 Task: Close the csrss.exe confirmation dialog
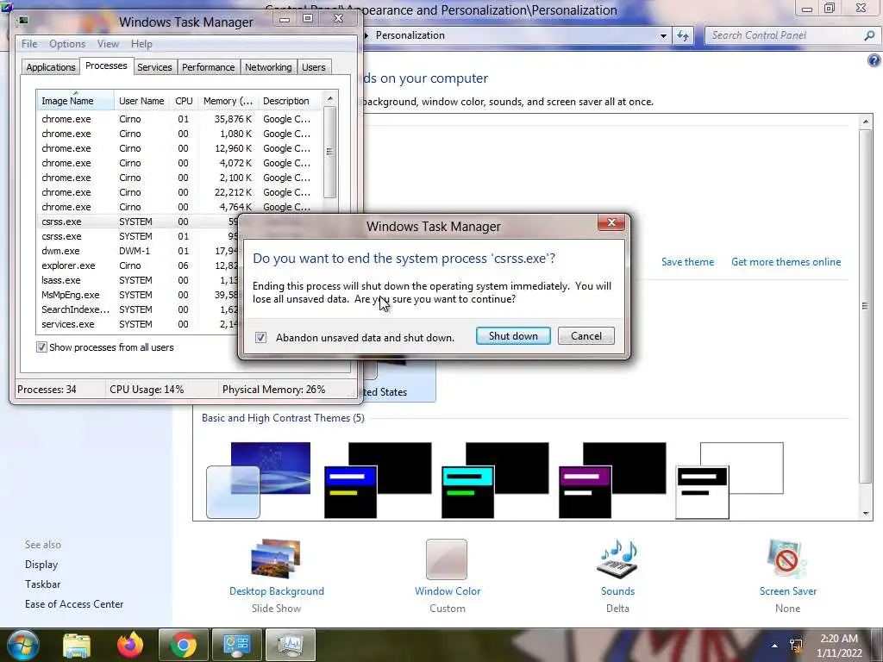611,223
